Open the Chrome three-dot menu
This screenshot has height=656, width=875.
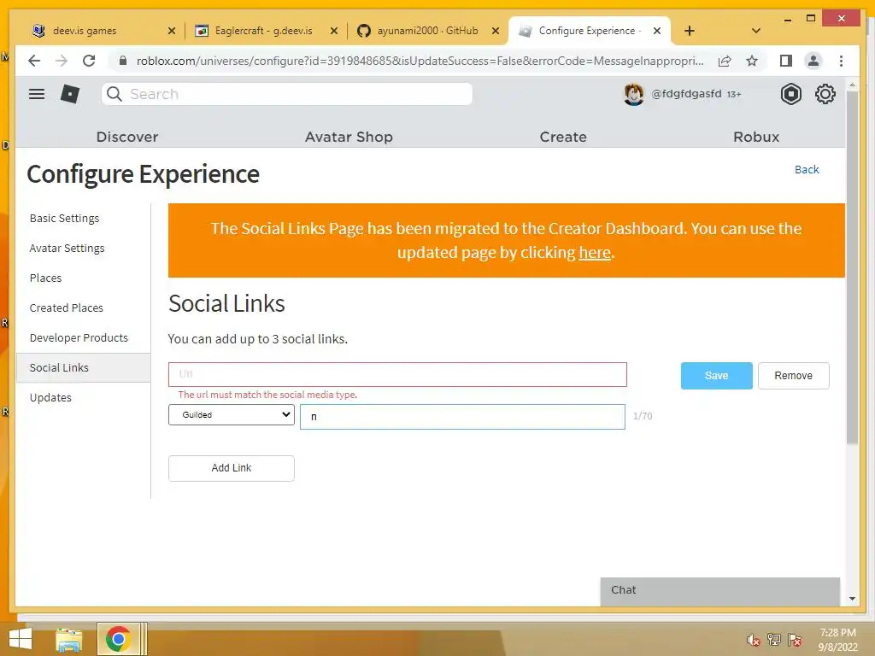pyautogui.click(x=841, y=61)
